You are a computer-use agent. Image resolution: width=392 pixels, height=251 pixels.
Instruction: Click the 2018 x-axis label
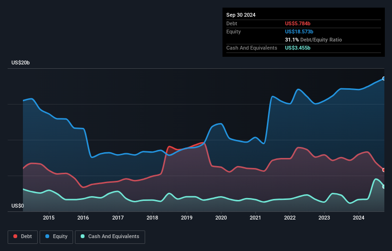click(x=152, y=218)
